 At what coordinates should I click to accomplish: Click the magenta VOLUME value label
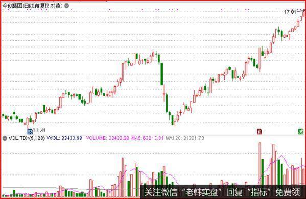pos(107,138)
